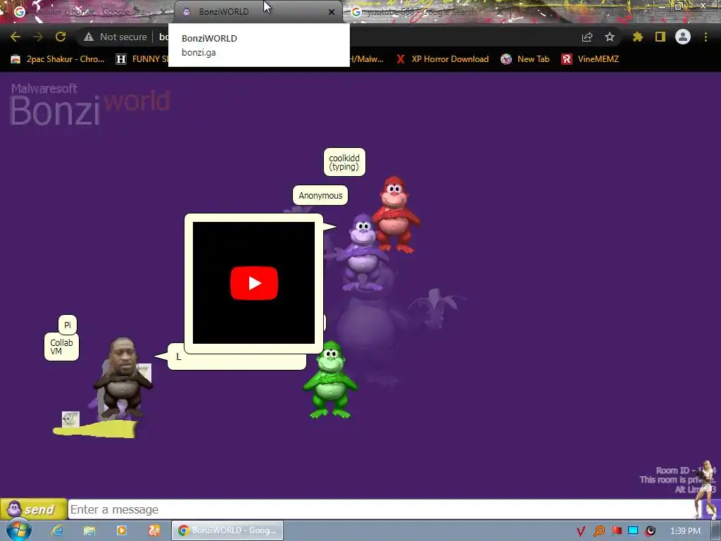Image resolution: width=721 pixels, height=541 pixels.
Task: Open the Action Center flag tray icon
Action: (x=616, y=531)
